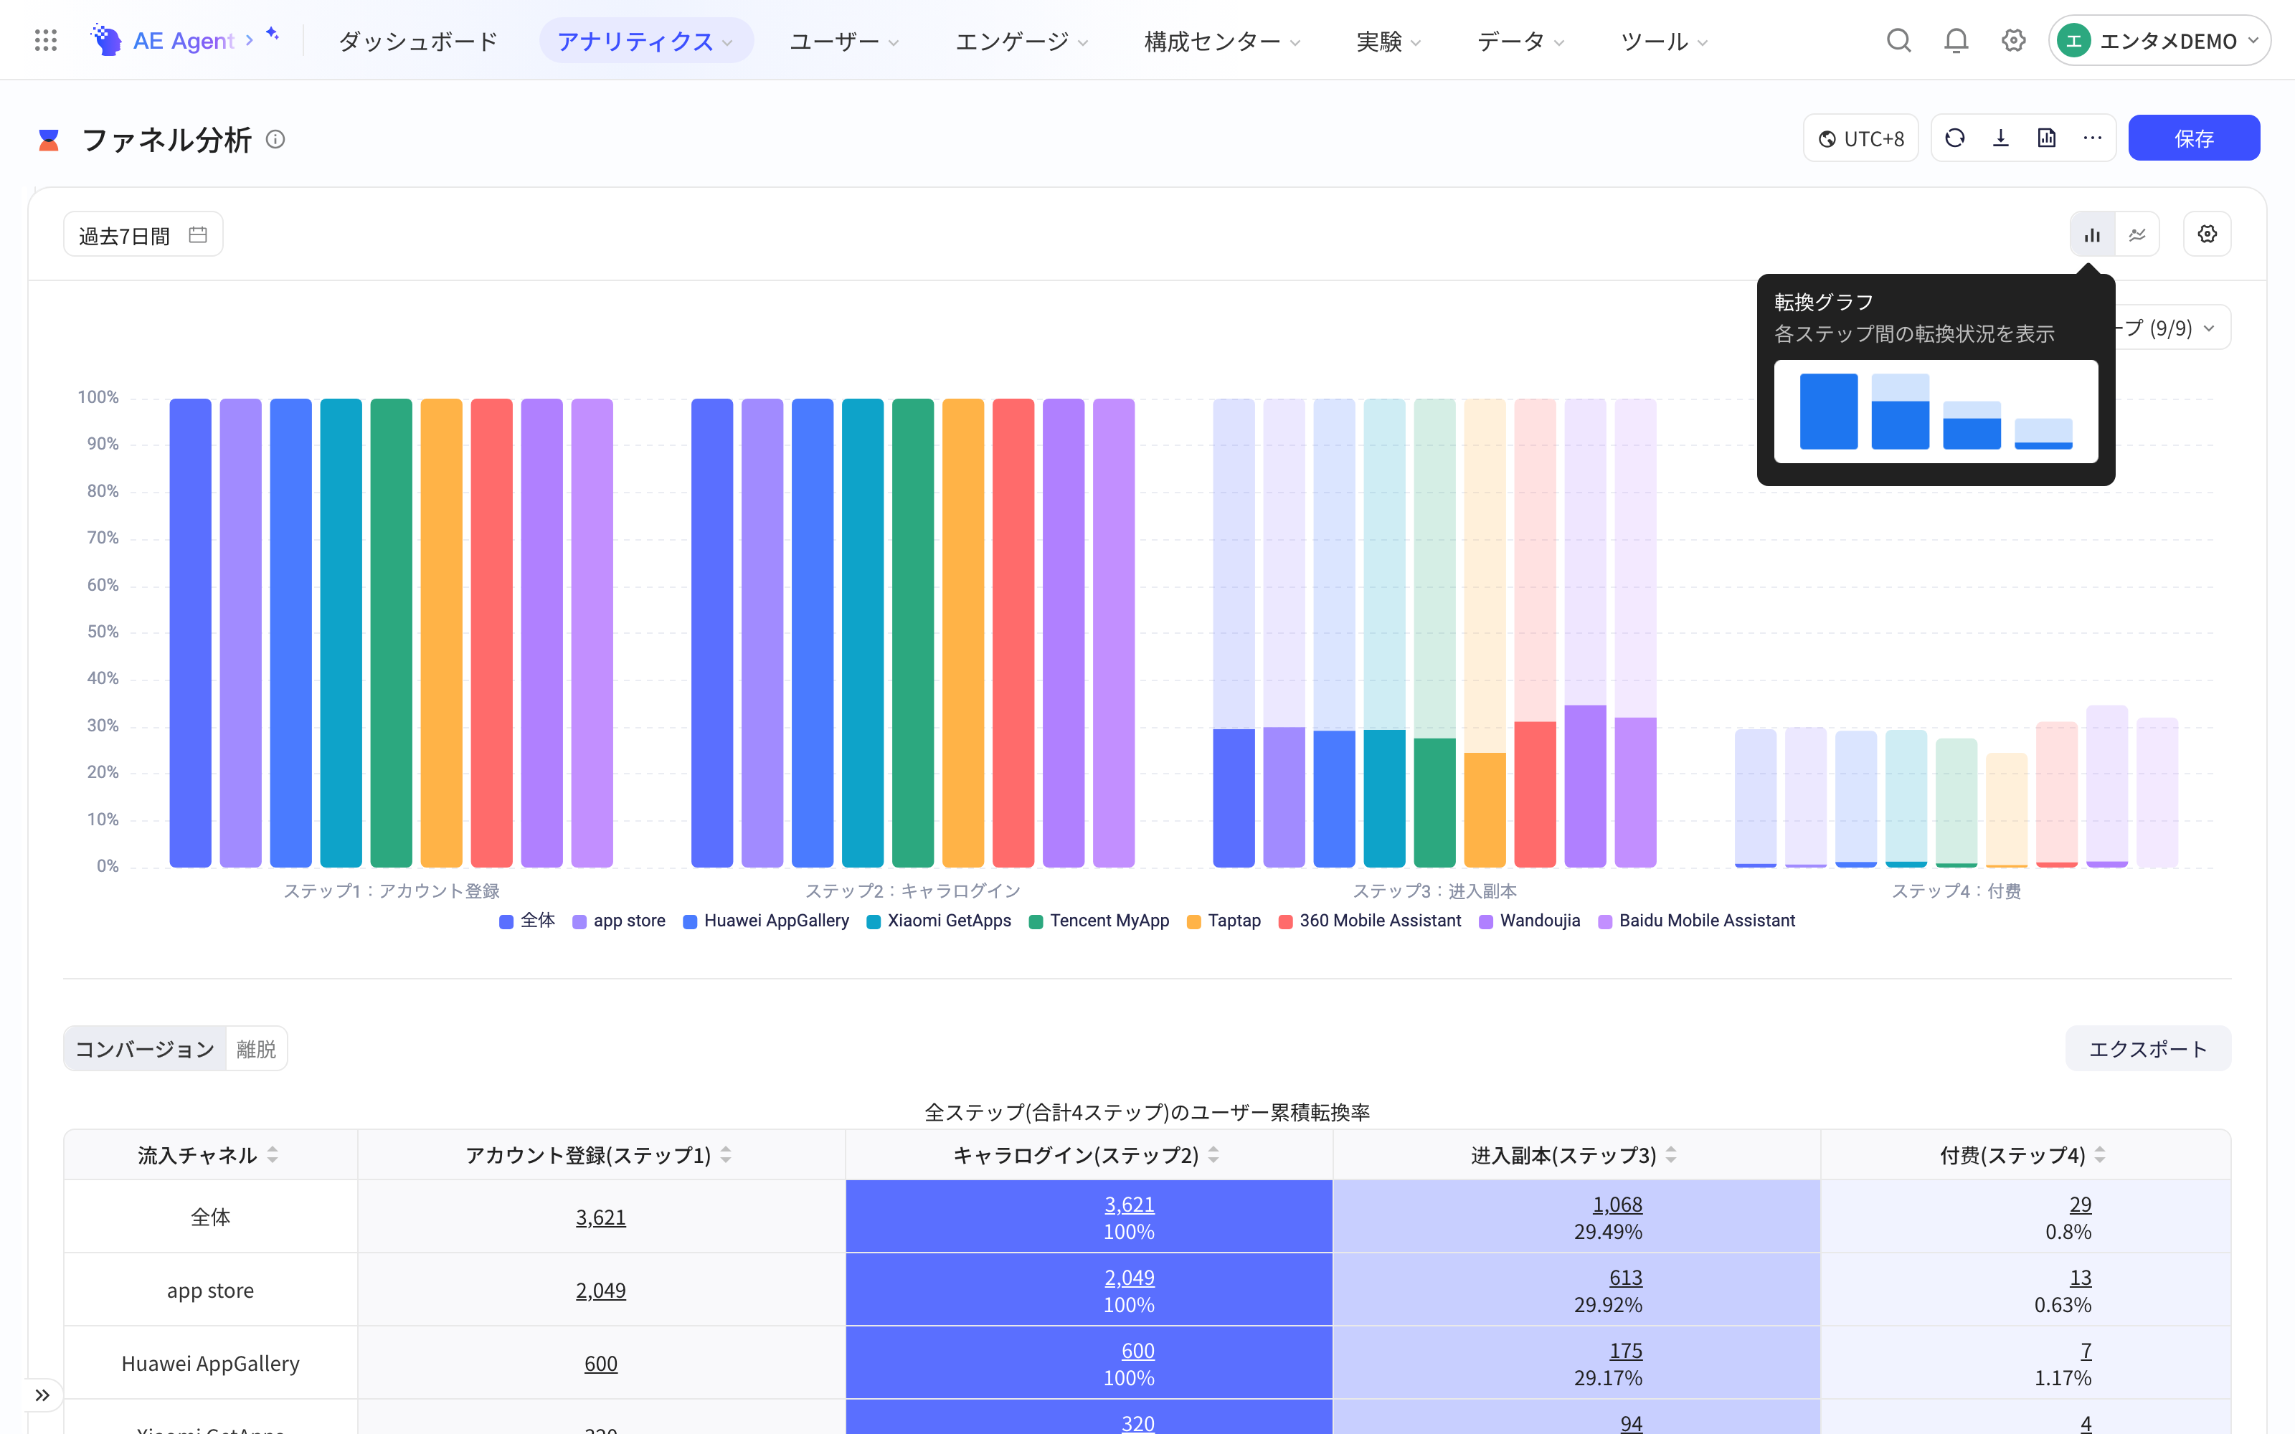Open 構成センター dropdown menu
This screenshot has height=1434, width=2295.
[x=1221, y=41]
